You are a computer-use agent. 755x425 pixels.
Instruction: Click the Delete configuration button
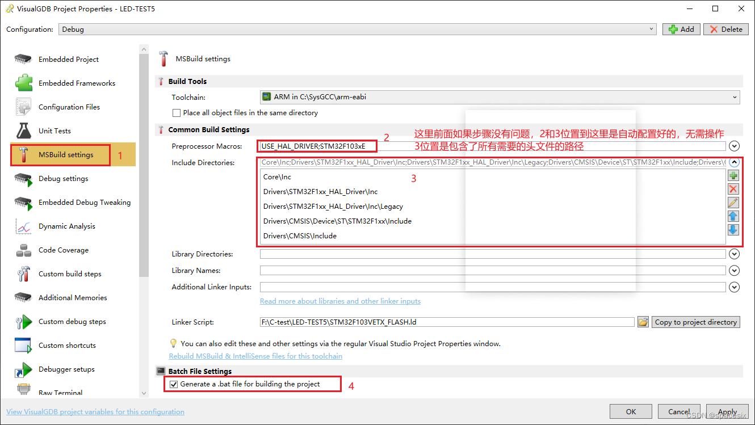click(725, 30)
